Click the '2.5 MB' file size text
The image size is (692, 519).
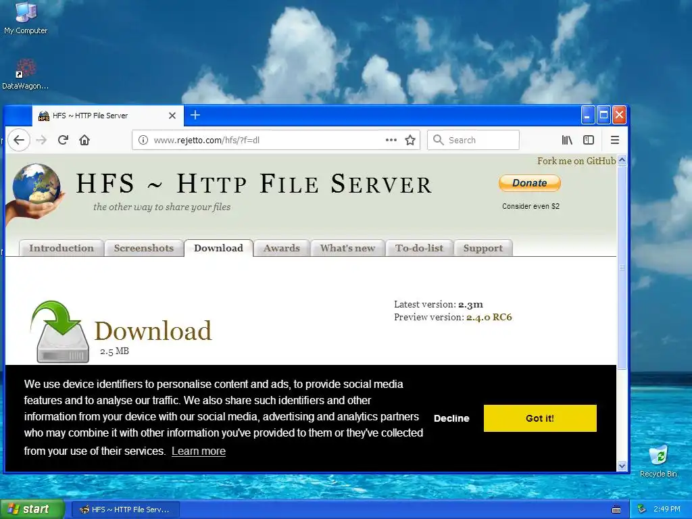click(x=114, y=351)
